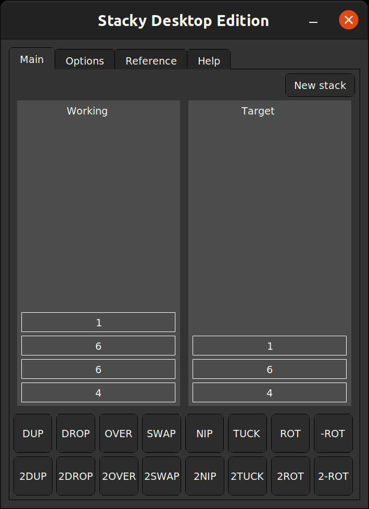Open the Reference tab

point(150,60)
